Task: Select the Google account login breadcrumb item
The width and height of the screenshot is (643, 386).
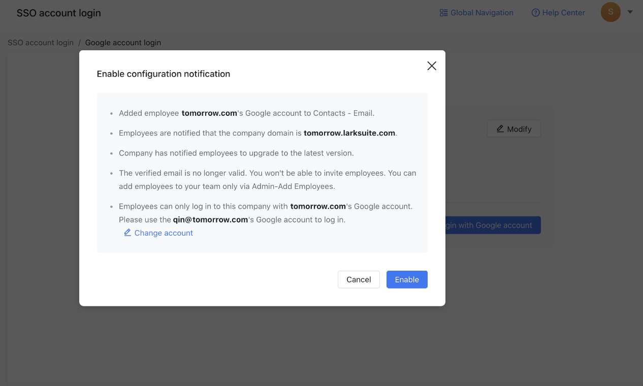Action: tap(123, 43)
